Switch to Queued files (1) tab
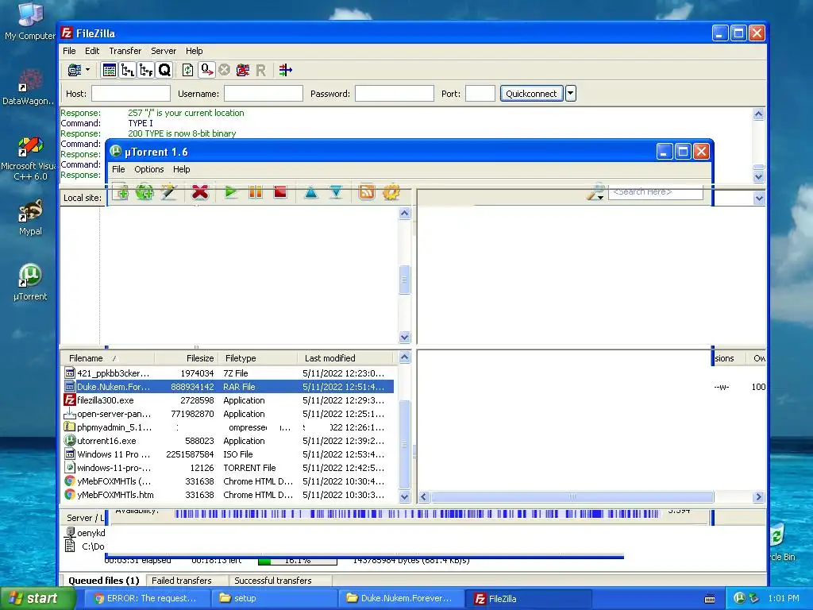Screen dimensions: 813x610 coord(104,581)
